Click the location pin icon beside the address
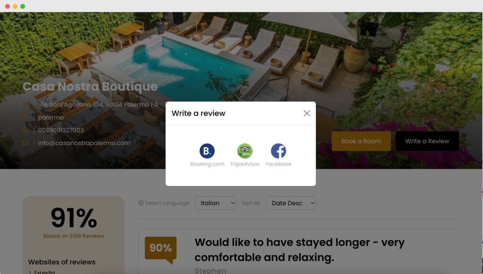Viewport: 483px width, 274px height. point(25,105)
